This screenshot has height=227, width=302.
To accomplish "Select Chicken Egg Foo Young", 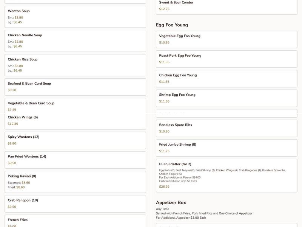I will [x=226, y=79].
